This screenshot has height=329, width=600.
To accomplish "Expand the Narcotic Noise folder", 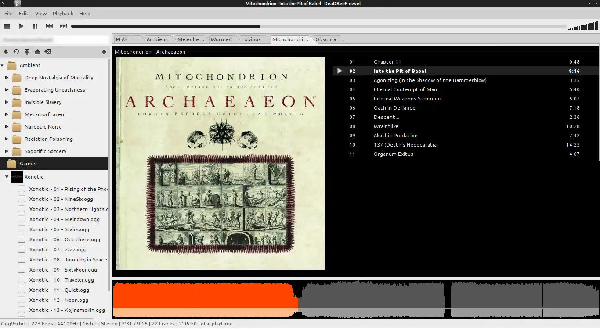I will (7, 127).
